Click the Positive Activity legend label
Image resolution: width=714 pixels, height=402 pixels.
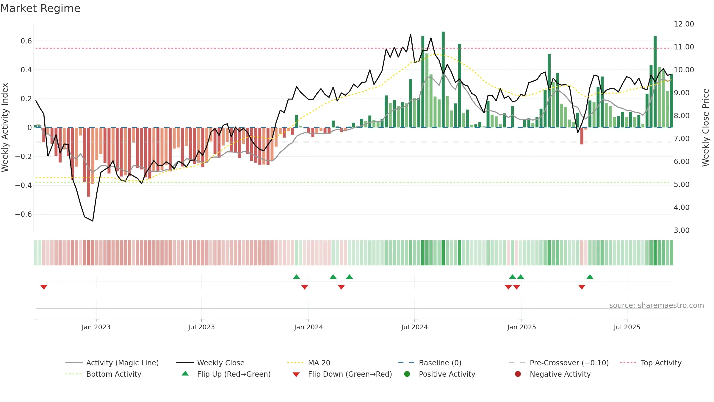point(447,374)
